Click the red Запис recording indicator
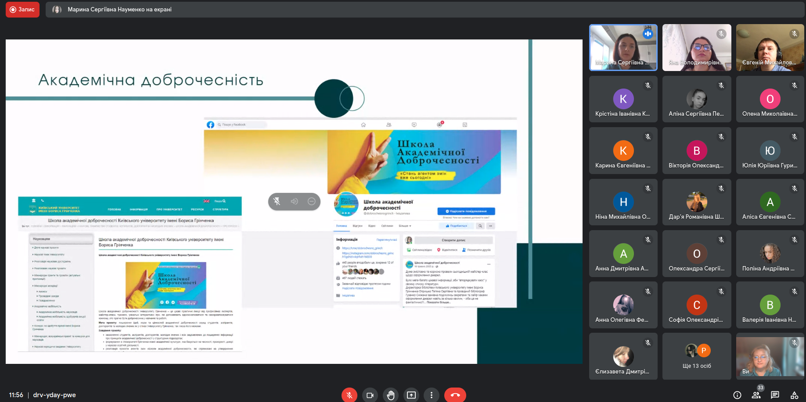 (22, 9)
